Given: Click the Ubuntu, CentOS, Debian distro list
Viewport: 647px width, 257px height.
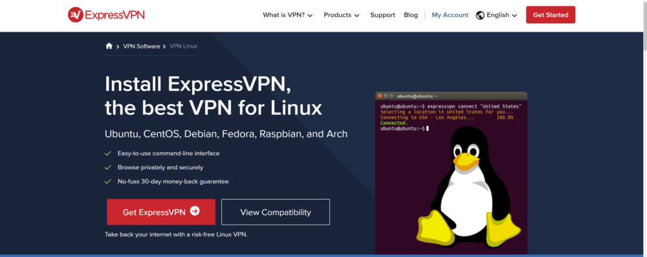Looking at the screenshot, I should tap(226, 134).
